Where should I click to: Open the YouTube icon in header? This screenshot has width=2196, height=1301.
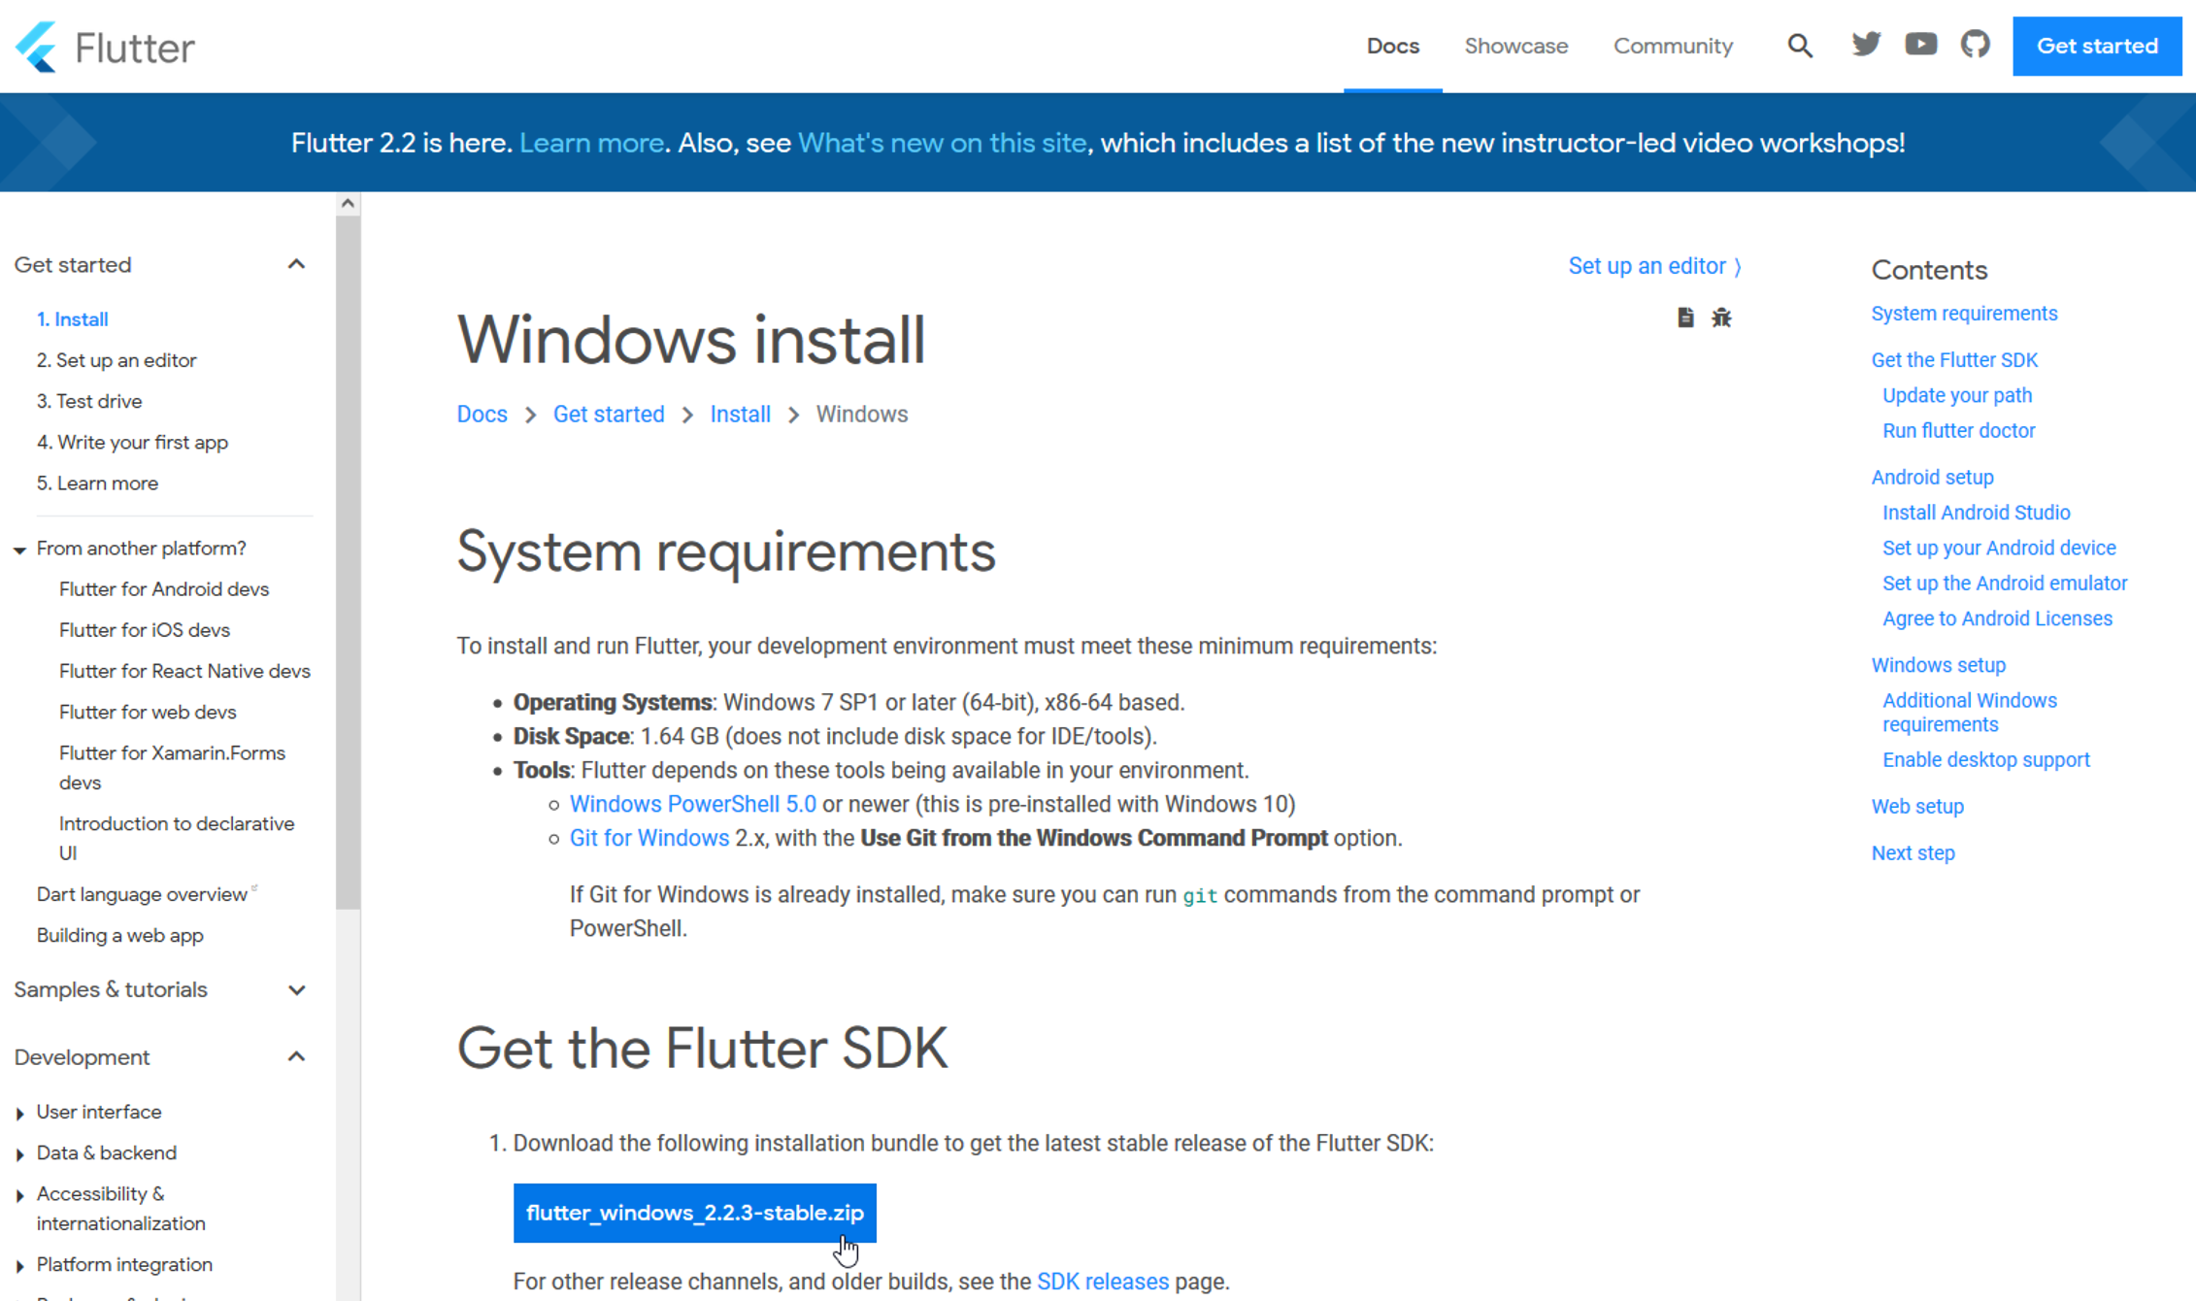tap(1920, 45)
